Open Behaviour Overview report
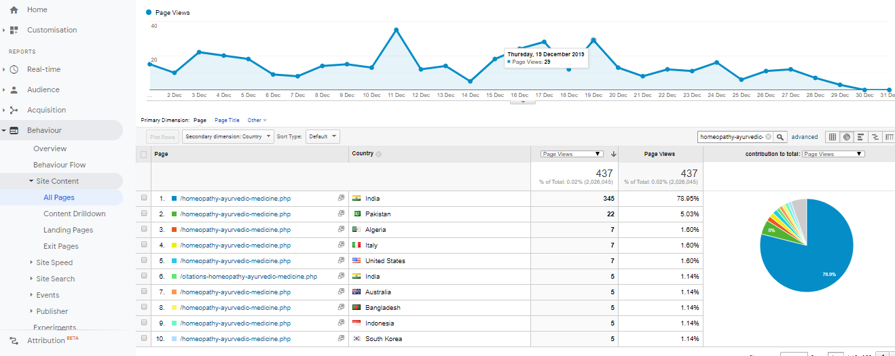The height and width of the screenshot is (356, 895). coord(50,149)
